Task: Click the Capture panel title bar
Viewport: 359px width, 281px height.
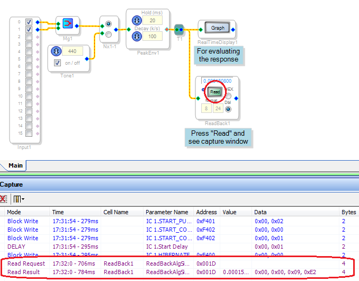Action: (x=179, y=185)
